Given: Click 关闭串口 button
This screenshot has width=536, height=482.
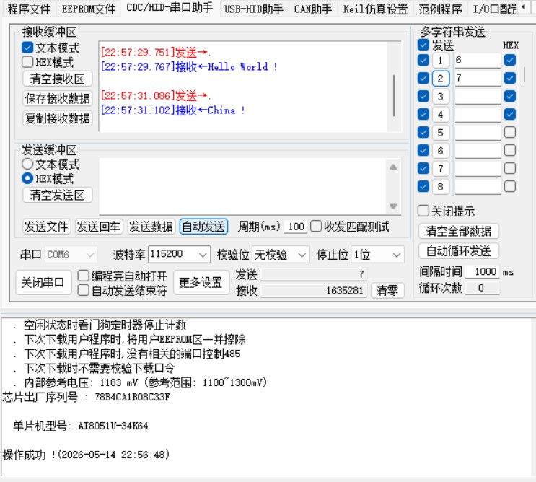Looking at the screenshot, I should point(43,282).
